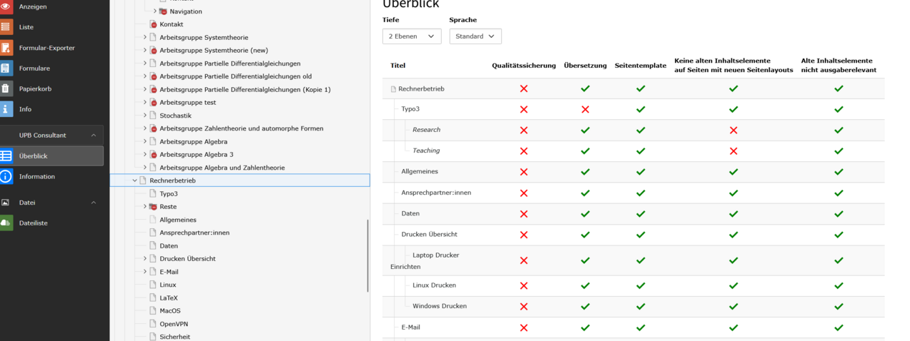Select Stochastik page in the page tree

[x=175, y=116]
